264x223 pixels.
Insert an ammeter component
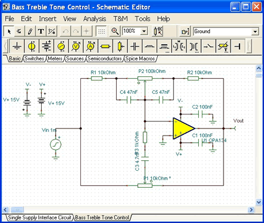pos(90,46)
